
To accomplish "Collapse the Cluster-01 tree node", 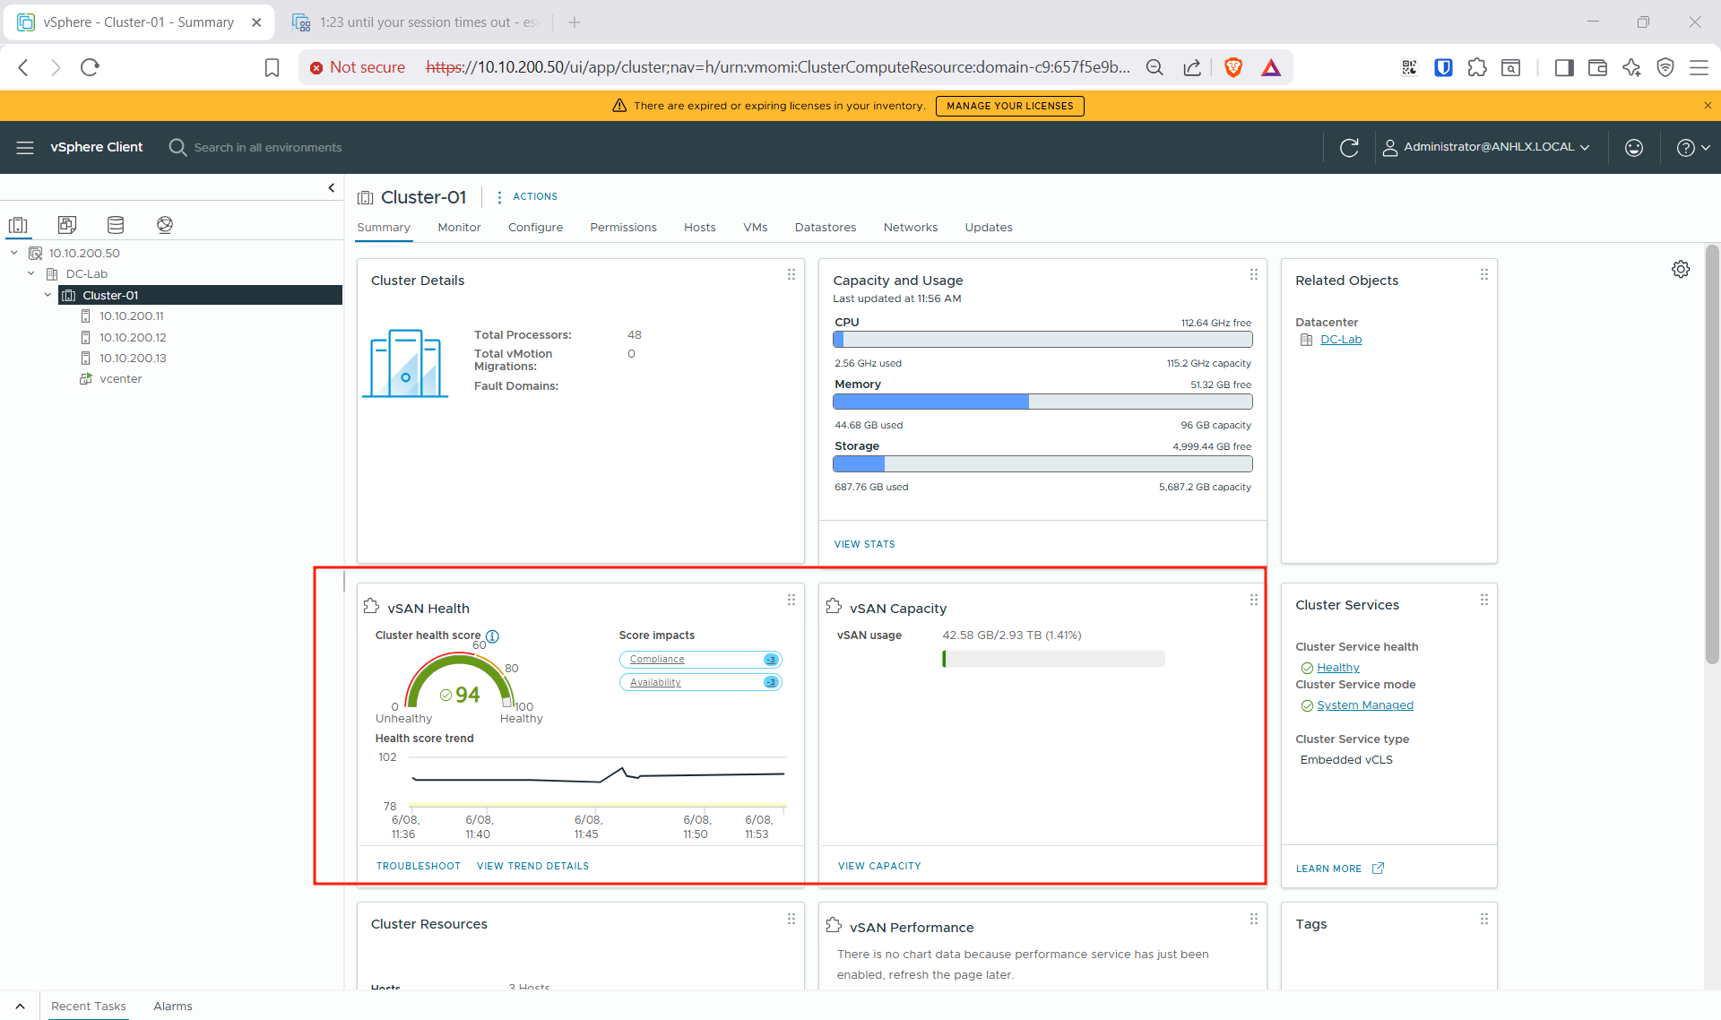I will click(48, 295).
